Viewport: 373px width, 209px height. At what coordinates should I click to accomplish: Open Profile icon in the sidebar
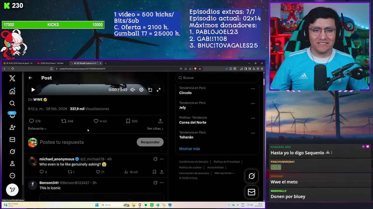coord(12,164)
